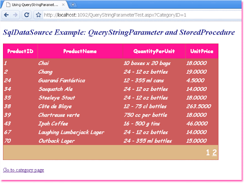The image size is (246, 183).
Task: Click page number 1 in pager
Action: click(208, 152)
